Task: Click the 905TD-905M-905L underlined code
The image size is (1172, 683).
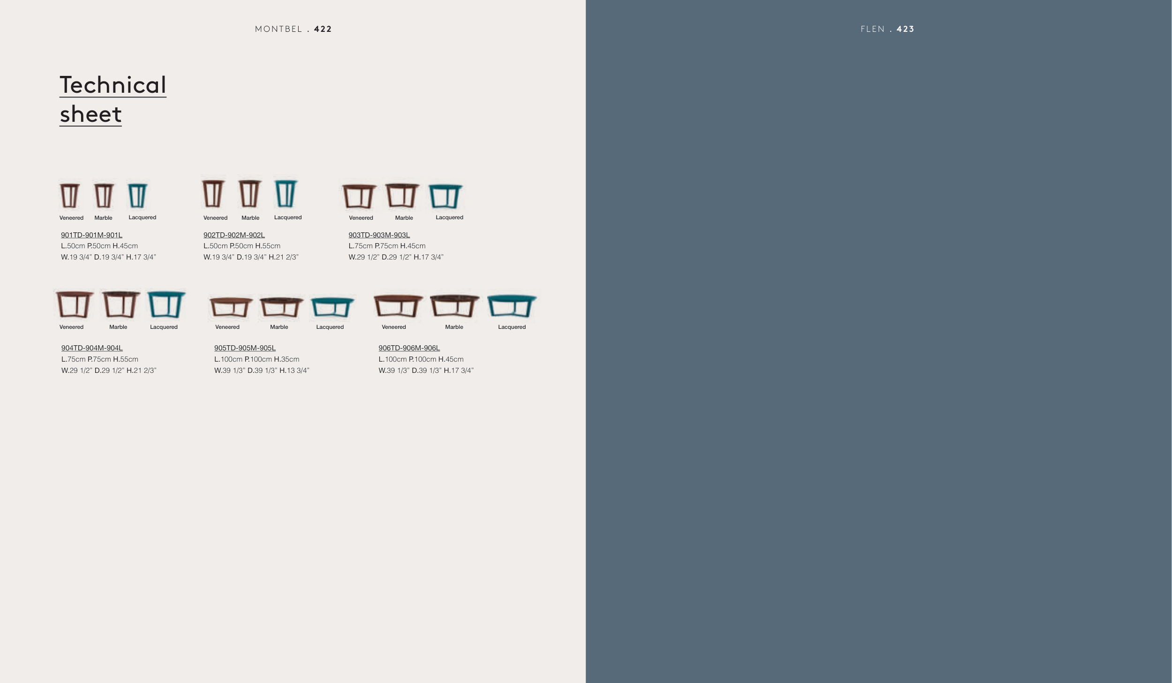Action: (x=245, y=348)
